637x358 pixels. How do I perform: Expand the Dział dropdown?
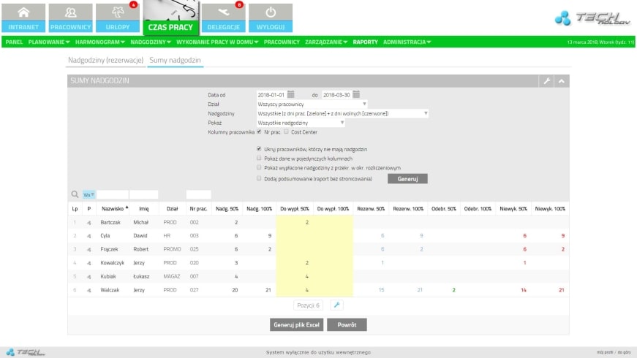(x=312, y=104)
